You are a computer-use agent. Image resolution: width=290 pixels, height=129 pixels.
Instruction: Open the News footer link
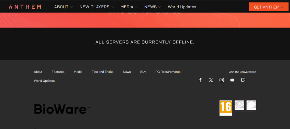(x=127, y=72)
